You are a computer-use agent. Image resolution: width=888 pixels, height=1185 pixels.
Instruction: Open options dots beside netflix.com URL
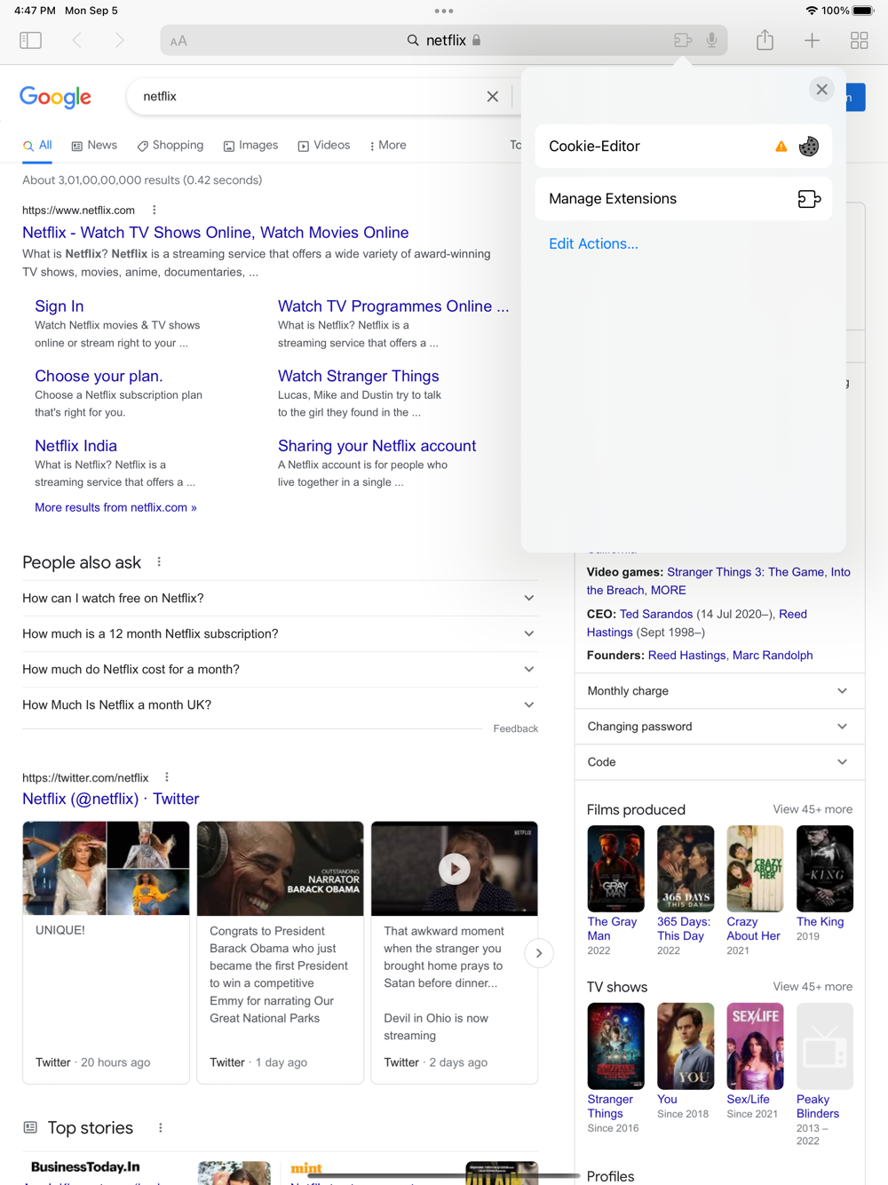click(x=155, y=211)
